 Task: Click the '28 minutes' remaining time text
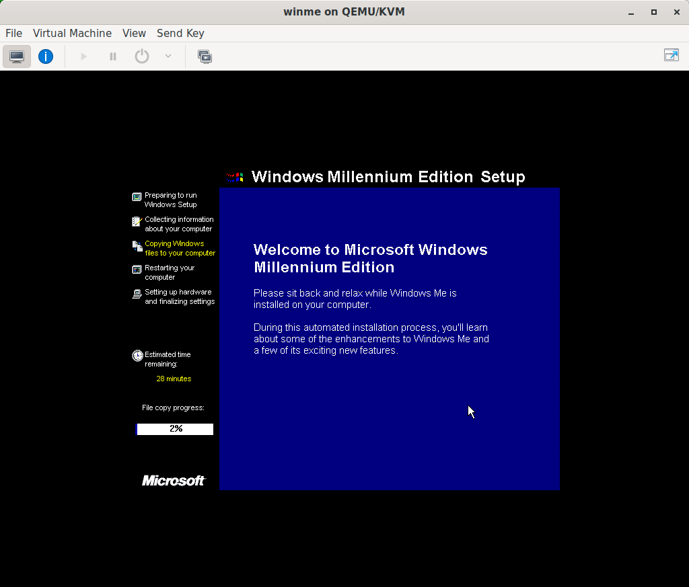click(174, 379)
